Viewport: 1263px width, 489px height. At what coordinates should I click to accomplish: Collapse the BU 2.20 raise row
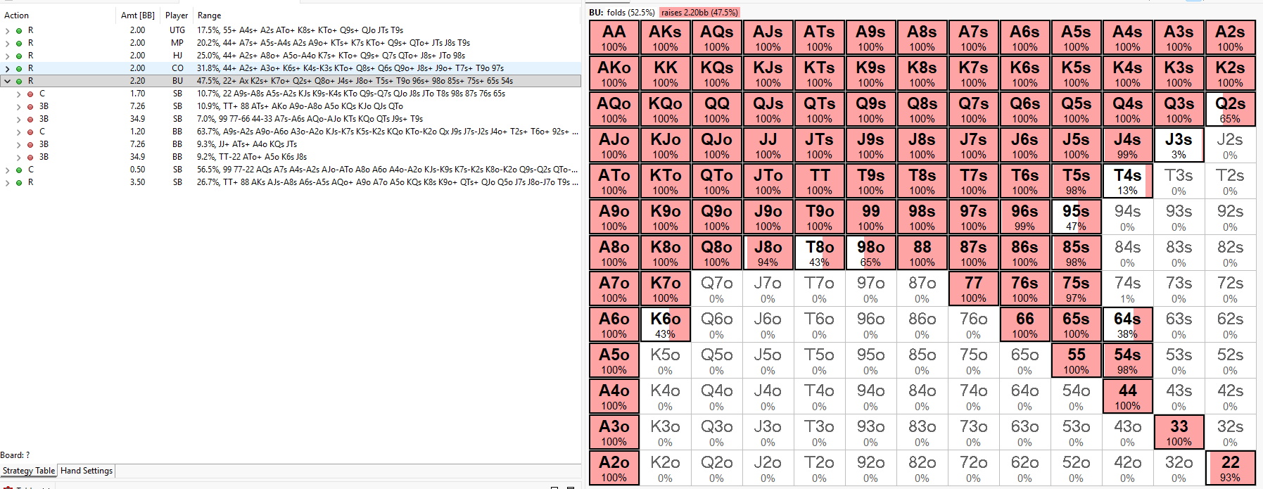[8, 82]
